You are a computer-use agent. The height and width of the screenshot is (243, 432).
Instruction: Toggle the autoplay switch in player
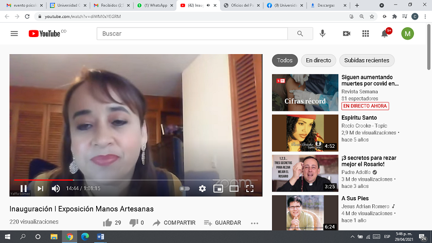[x=184, y=188]
